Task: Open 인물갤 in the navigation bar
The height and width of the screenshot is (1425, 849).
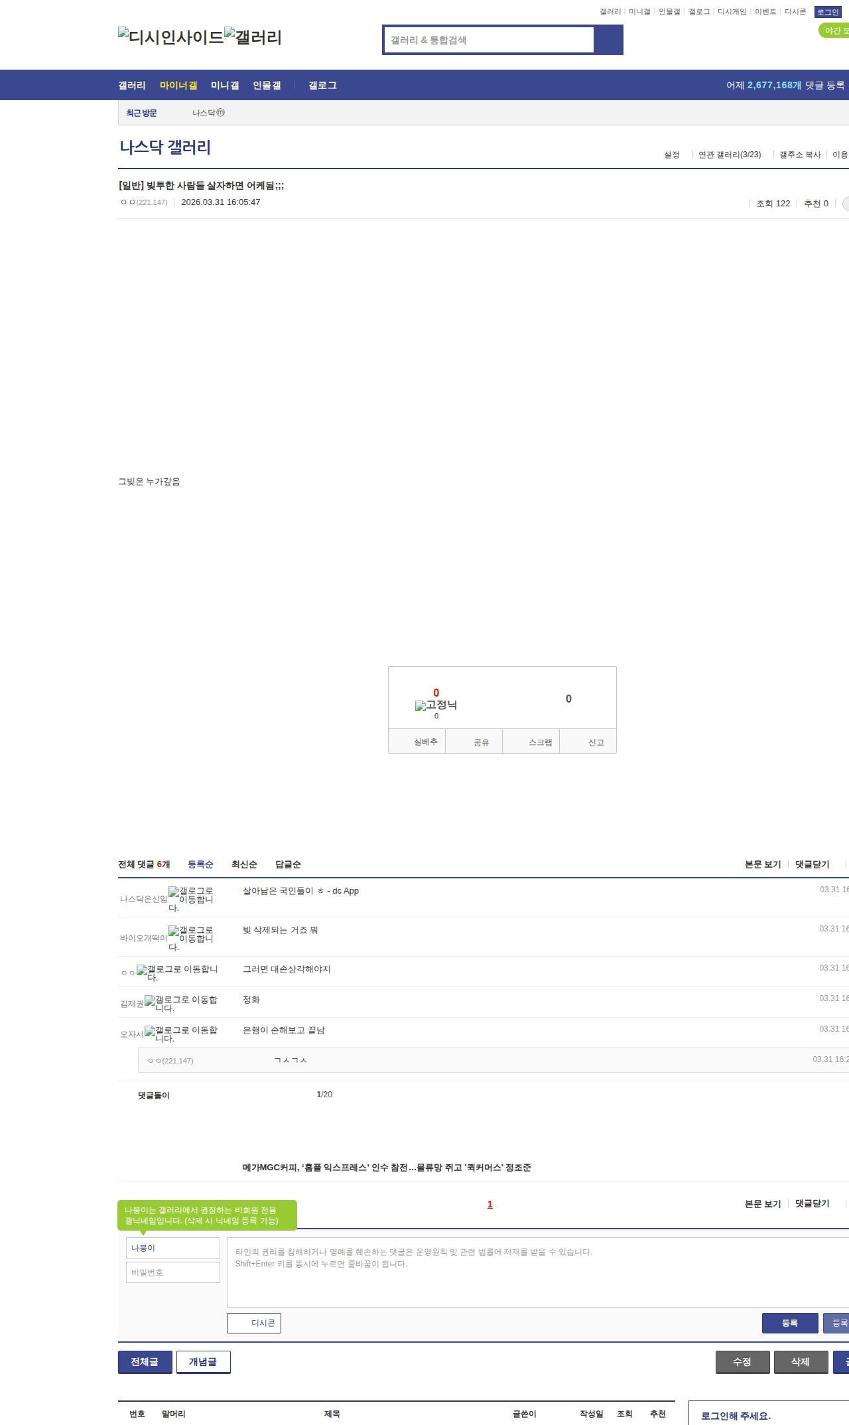Action: (x=267, y=85)
